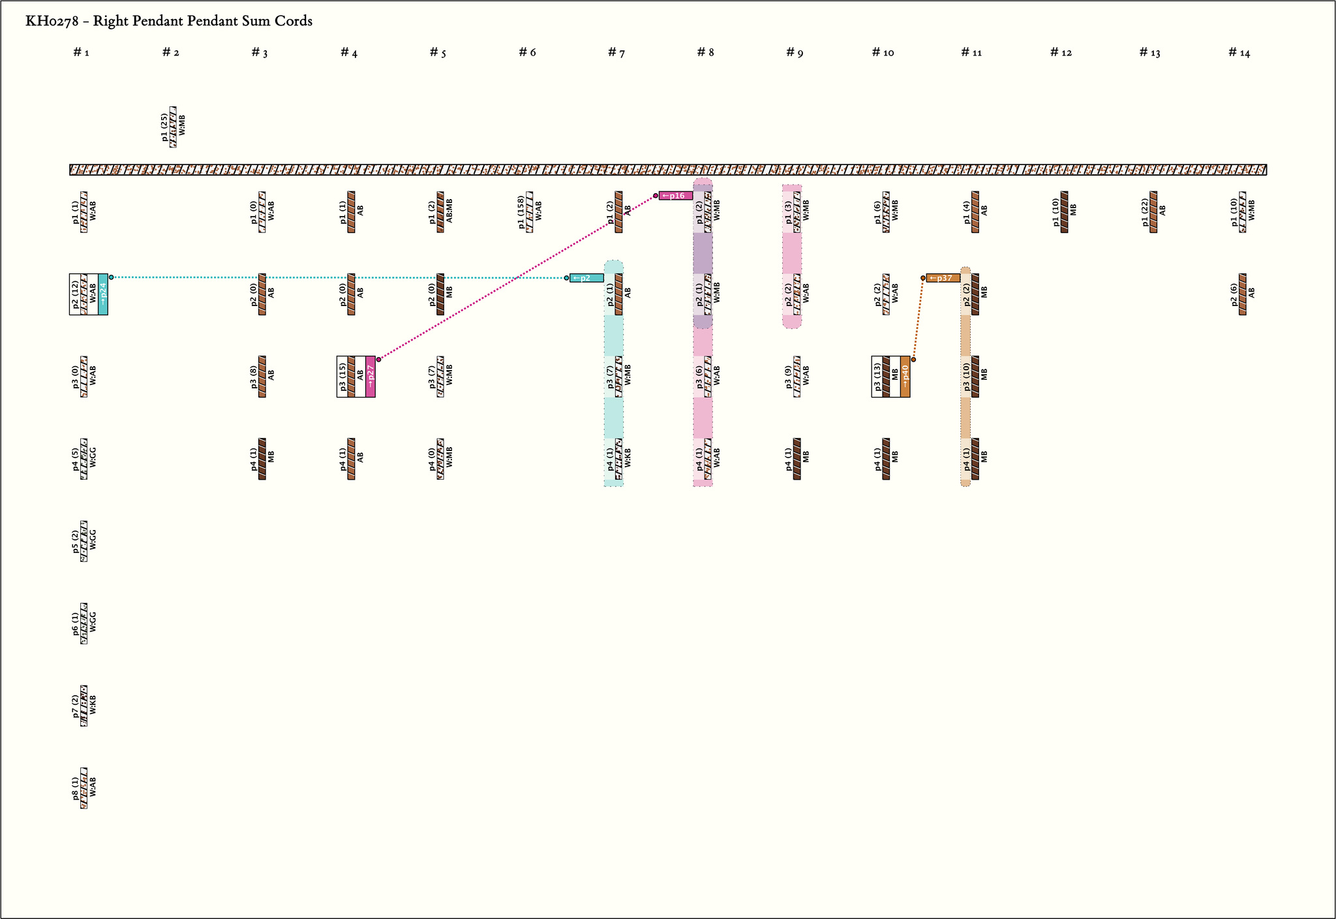Select the # 14 column header

pos(1239,52)
